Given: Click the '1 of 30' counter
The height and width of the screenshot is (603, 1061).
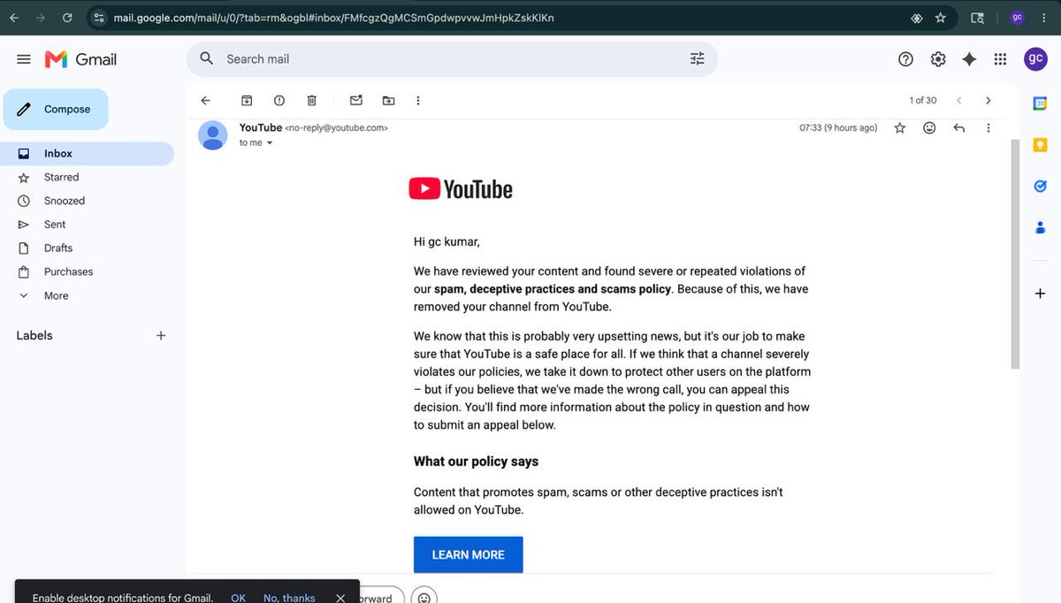Looking at the screenshot, I should click(x=923, y=101).
